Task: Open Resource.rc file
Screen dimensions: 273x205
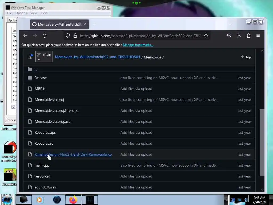Action: click(44, 143)
